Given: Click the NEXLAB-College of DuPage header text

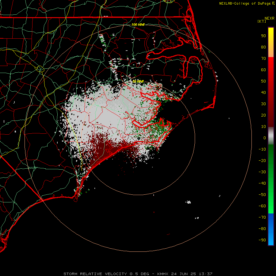Looking at the screenshot, I should [246, 3].
